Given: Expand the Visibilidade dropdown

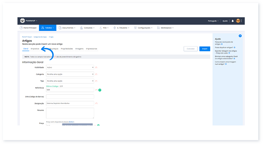Looking at the screenshot, I should click(x=70, y=67).
